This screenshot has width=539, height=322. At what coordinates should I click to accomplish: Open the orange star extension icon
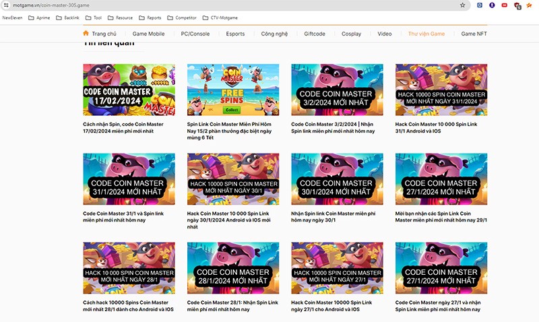[x=530, y=5]
